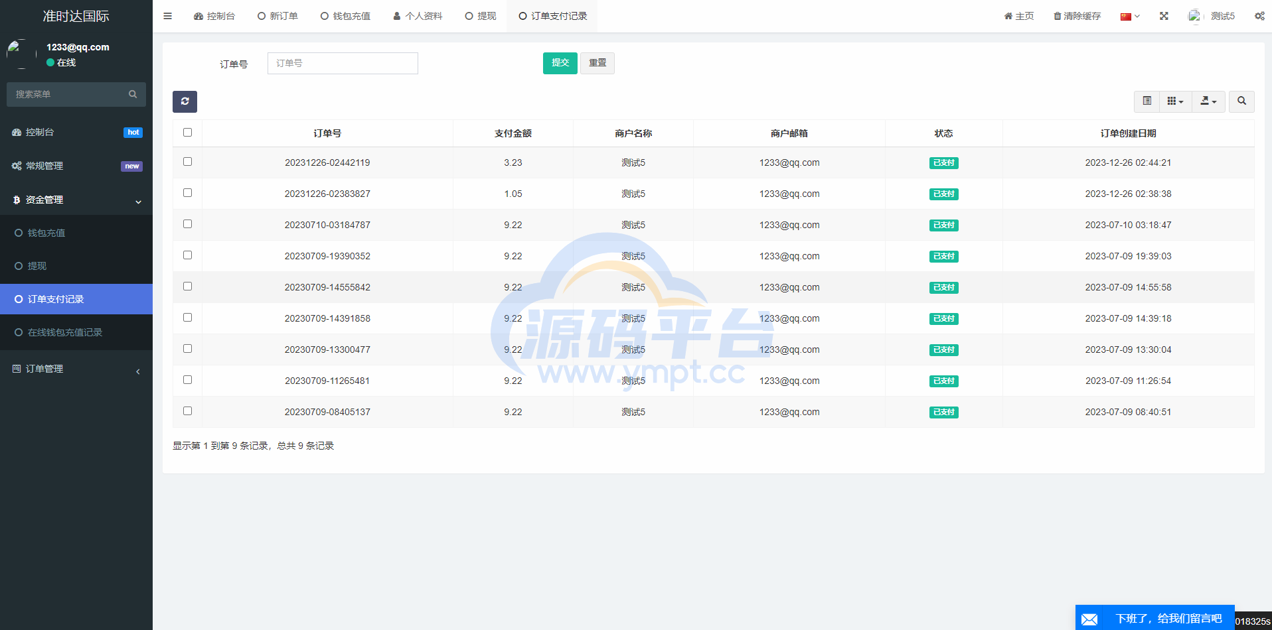Open the export data dropdown
The image size is (1272, 630).
[1208, 101]
